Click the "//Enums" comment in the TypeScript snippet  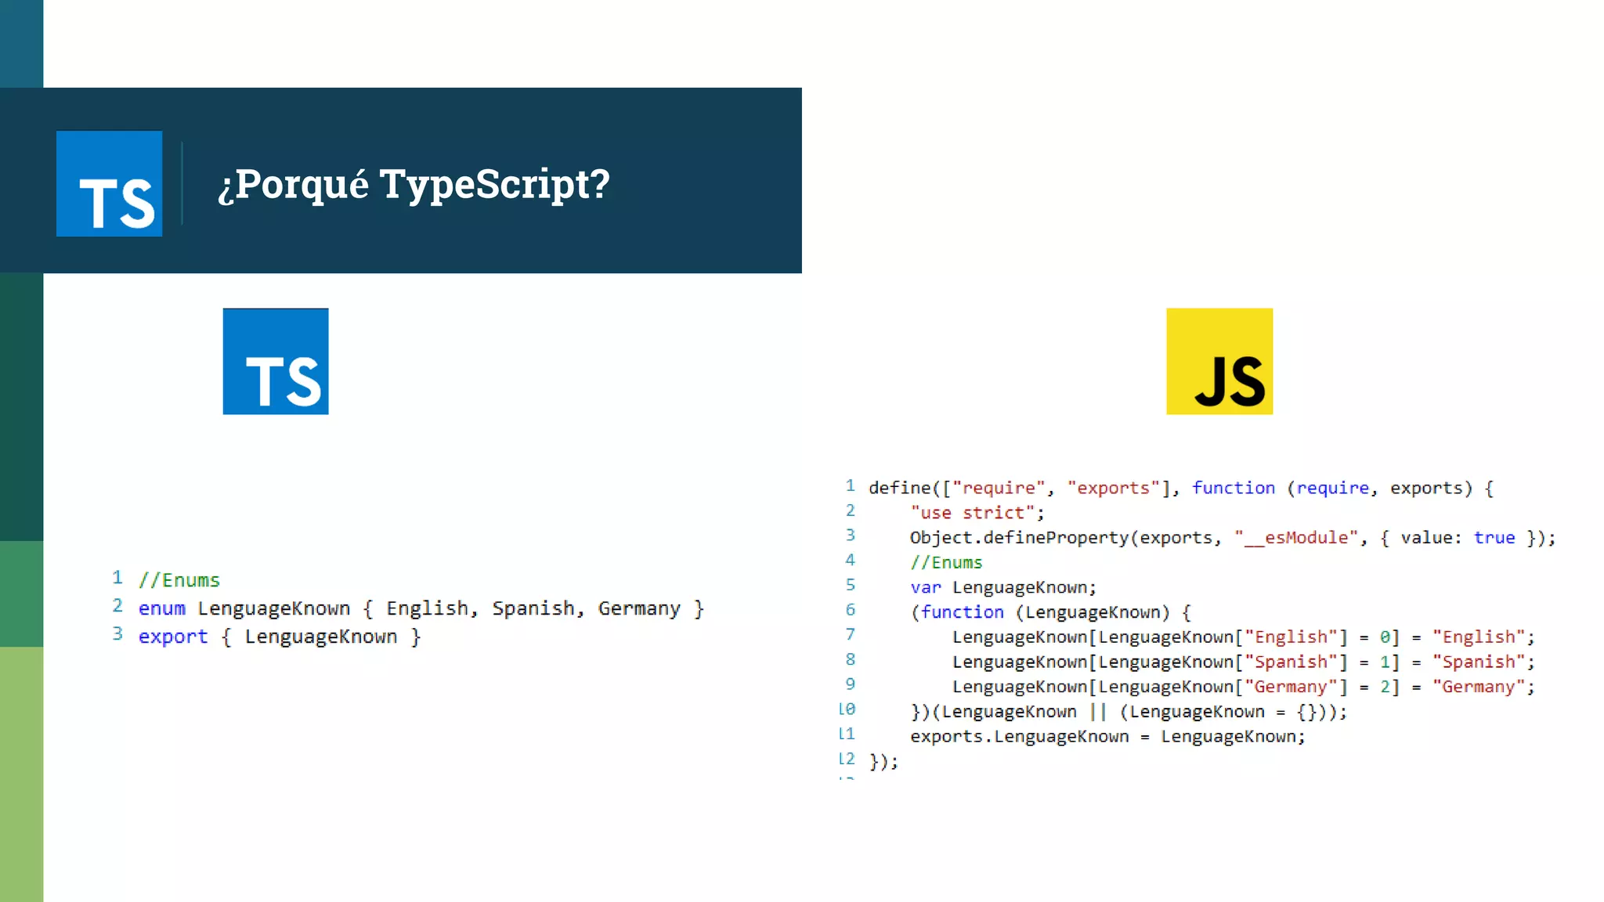click(179, 580)
